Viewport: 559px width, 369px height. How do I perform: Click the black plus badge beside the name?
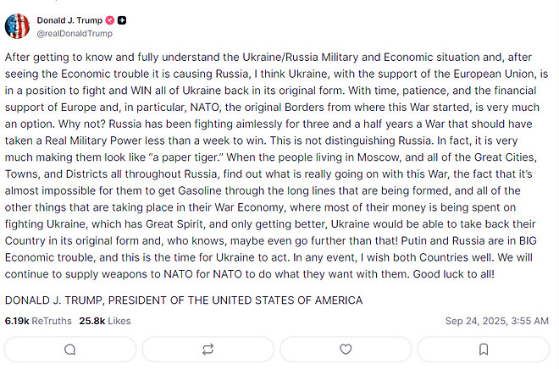coord(122,19)
